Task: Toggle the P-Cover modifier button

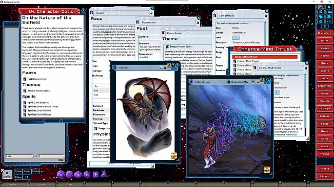Action: [x=18, y=171]
